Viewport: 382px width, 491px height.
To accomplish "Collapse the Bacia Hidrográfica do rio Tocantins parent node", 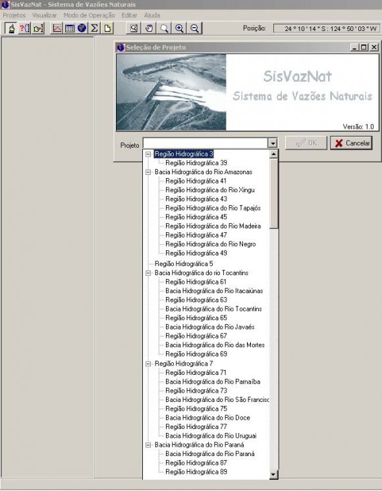I will (x=148, y=273).
